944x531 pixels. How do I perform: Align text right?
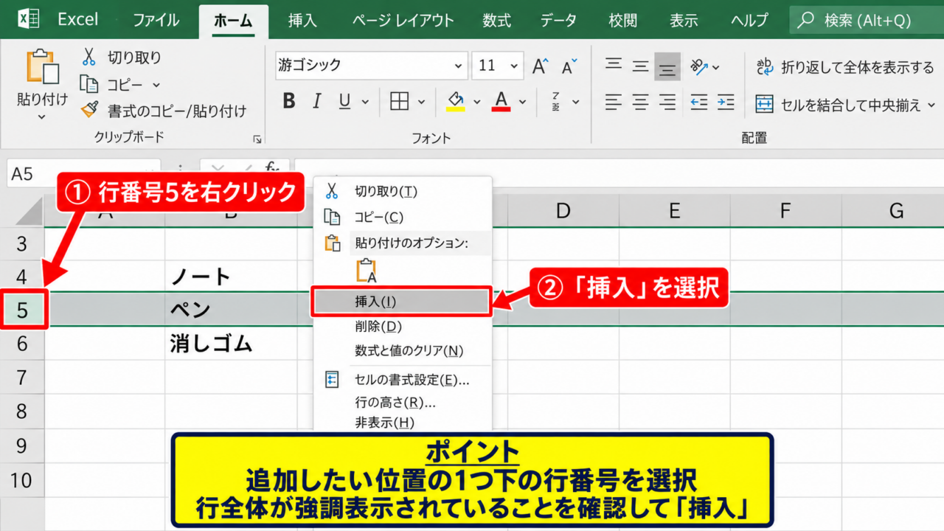(x=667, y=102)
